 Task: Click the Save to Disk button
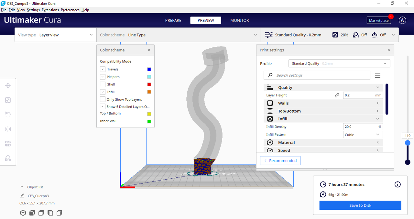point(360,205)
